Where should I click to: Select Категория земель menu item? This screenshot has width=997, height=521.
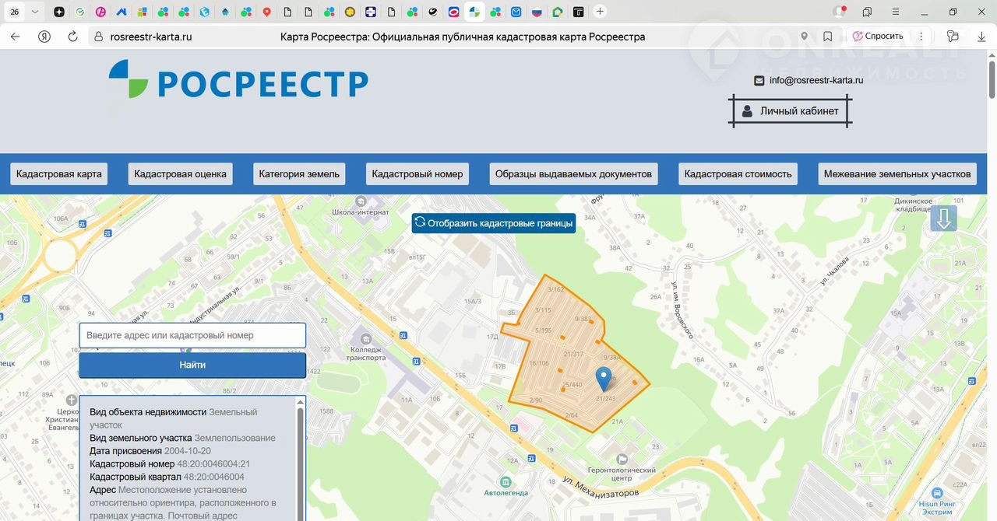tap(299, 174)
